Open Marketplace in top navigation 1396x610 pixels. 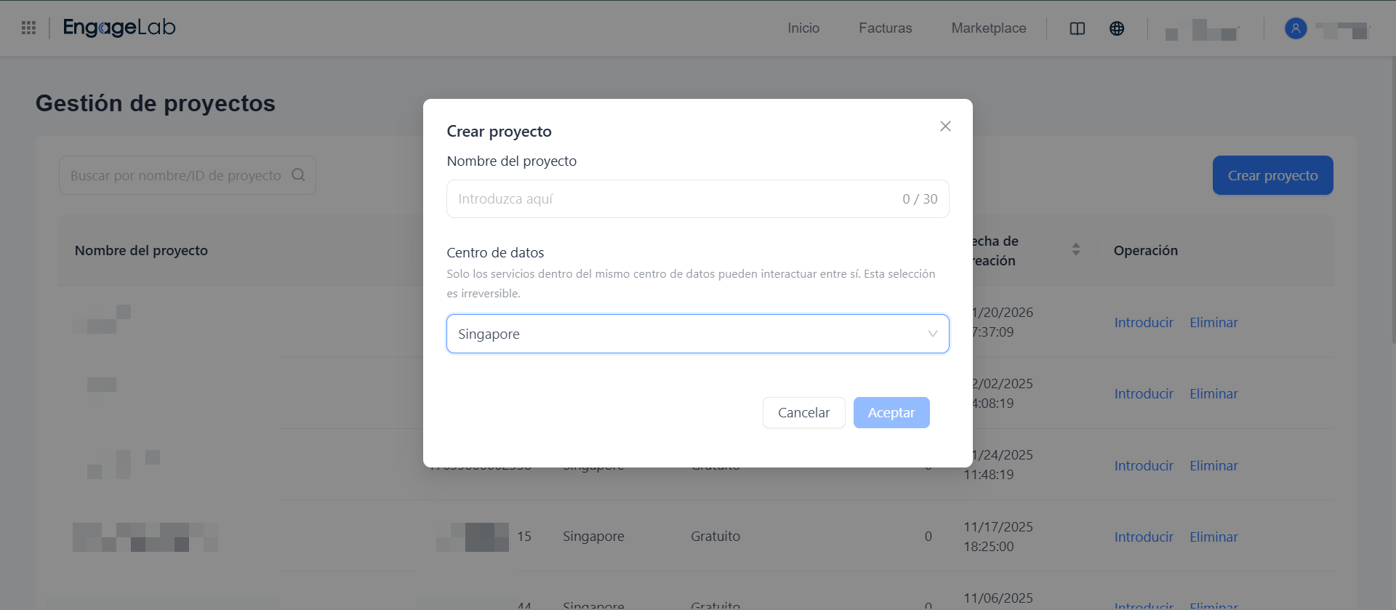click(988, 28)
